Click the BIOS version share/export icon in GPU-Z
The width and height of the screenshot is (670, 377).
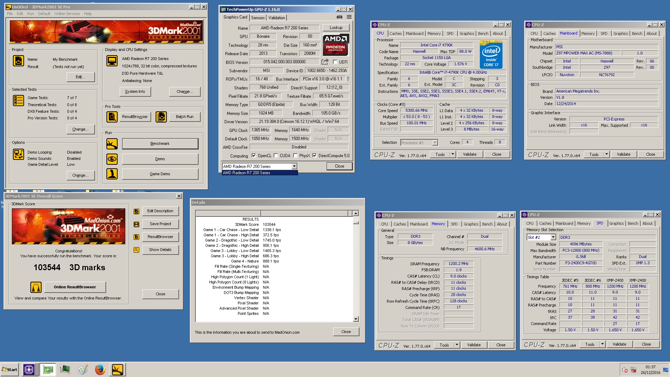(x=325, y=62)
